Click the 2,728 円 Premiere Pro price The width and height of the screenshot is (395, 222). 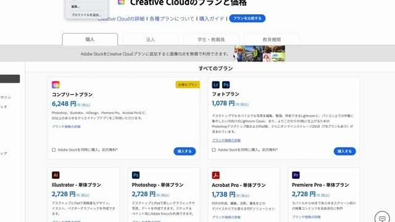(304, 194)
